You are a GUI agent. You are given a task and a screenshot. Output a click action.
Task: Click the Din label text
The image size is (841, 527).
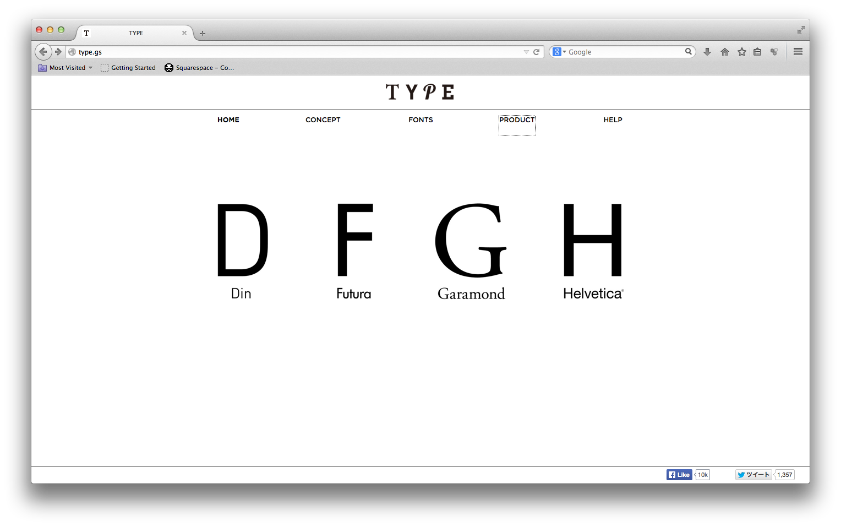point(241,294)
